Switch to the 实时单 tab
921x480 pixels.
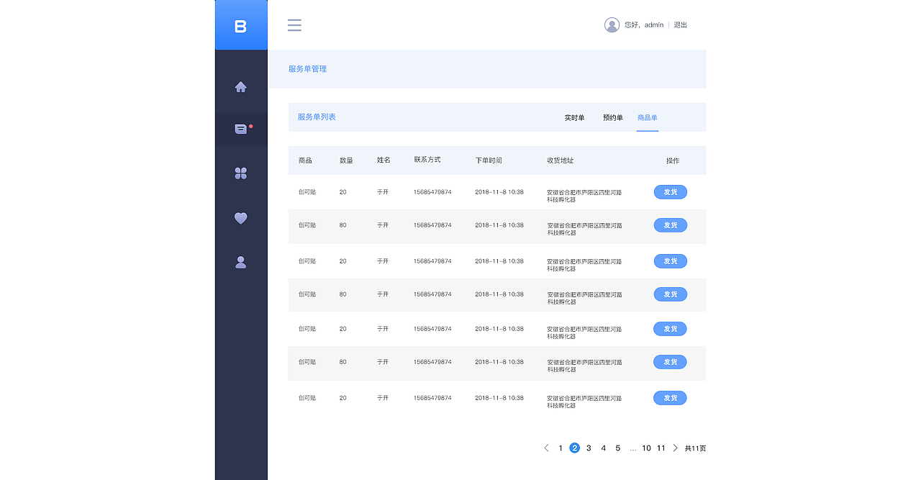coord(574,118)
